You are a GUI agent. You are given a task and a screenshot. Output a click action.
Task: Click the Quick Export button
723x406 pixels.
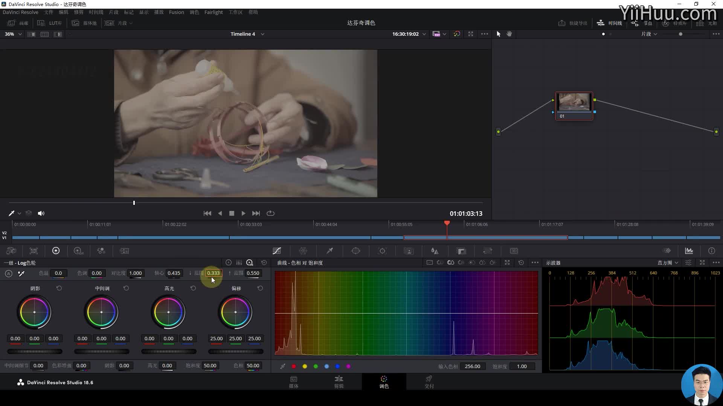point(573,23)
